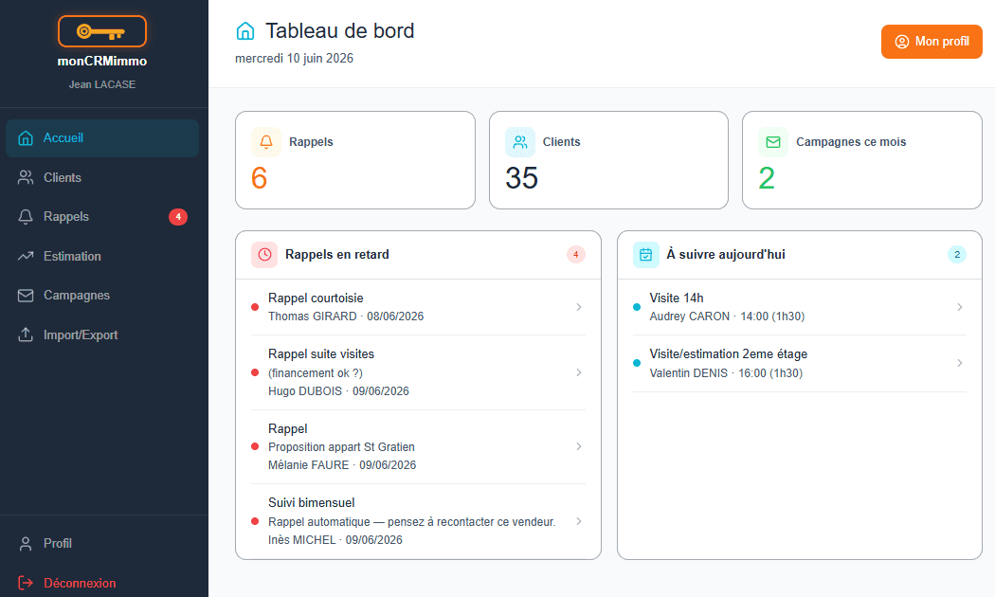Click the Rappels bell icon in sidebar
The width and height of the screenshot is (995, 597).
click(26, 217)
